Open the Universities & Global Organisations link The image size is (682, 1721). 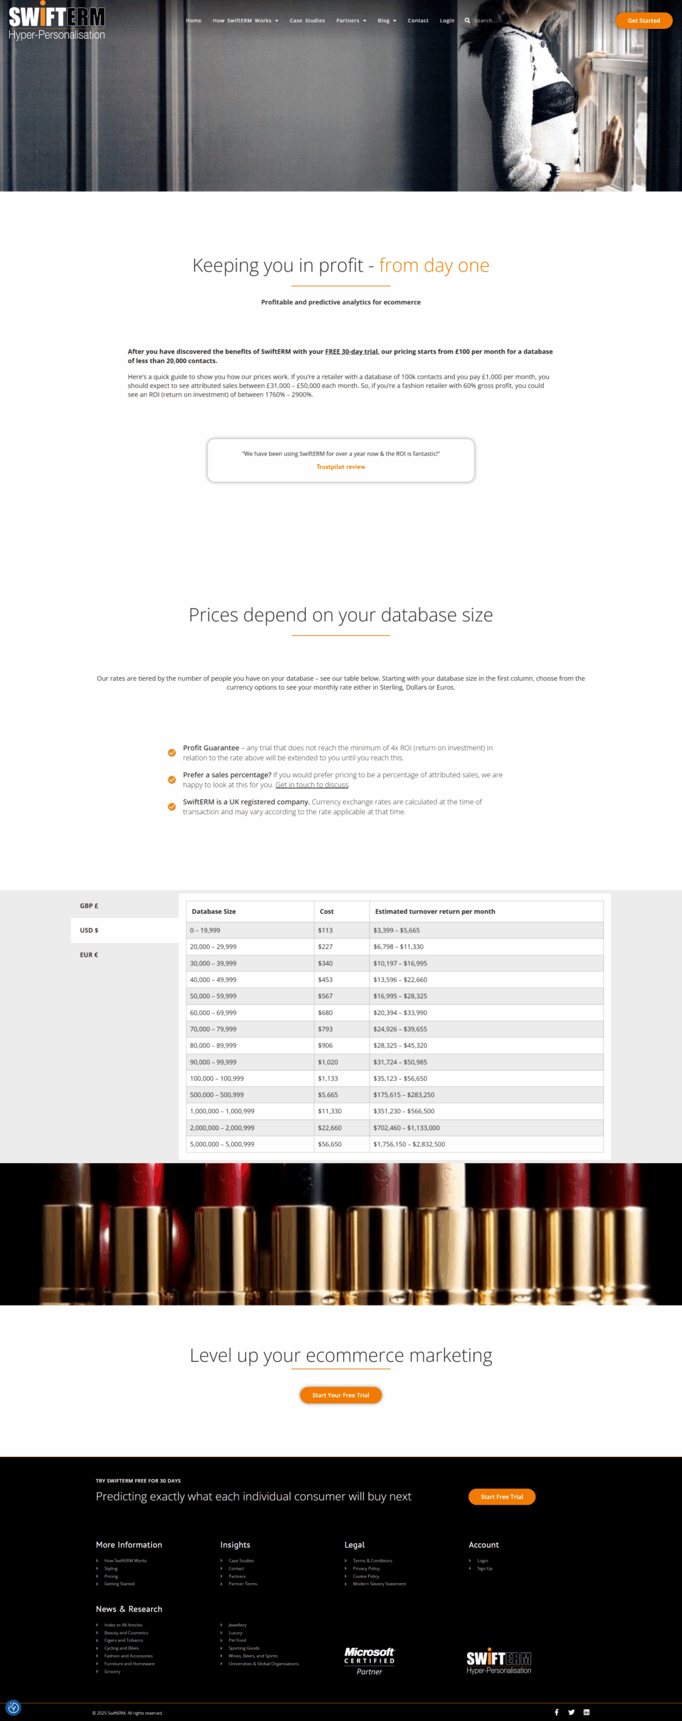[x=263, y=1663]
